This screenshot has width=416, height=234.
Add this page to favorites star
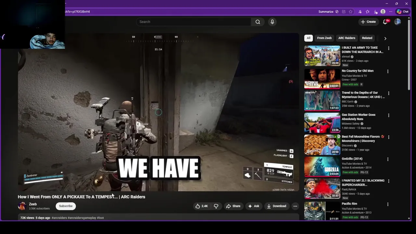tap(351, 12)
